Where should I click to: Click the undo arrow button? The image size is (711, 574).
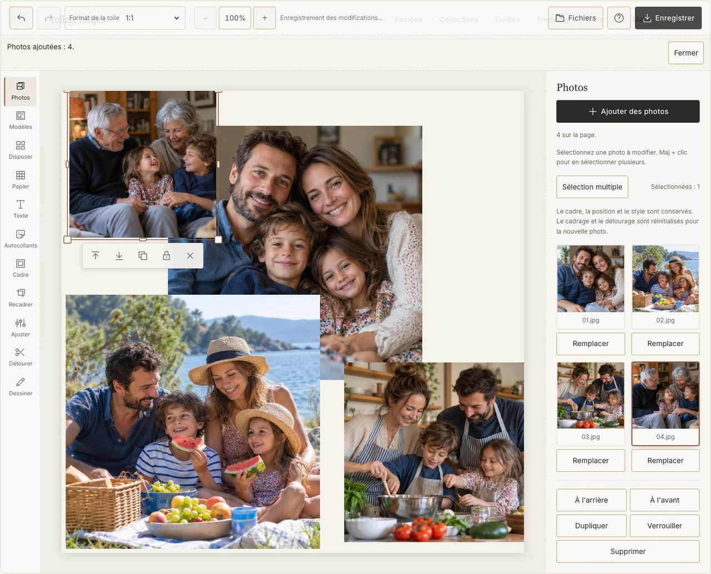click(21, 18)
